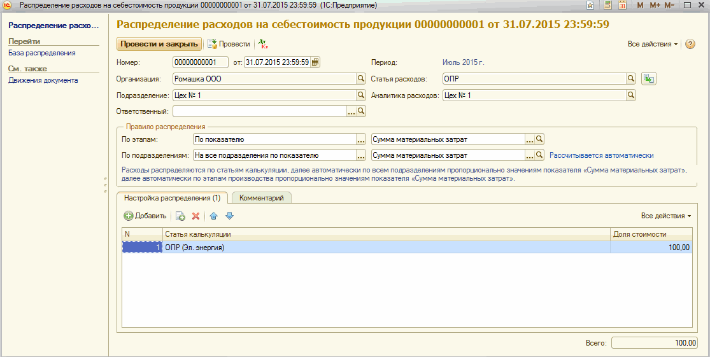
Task: Click the green icon next to Статья расходов
Action: (x=650, y=79)
